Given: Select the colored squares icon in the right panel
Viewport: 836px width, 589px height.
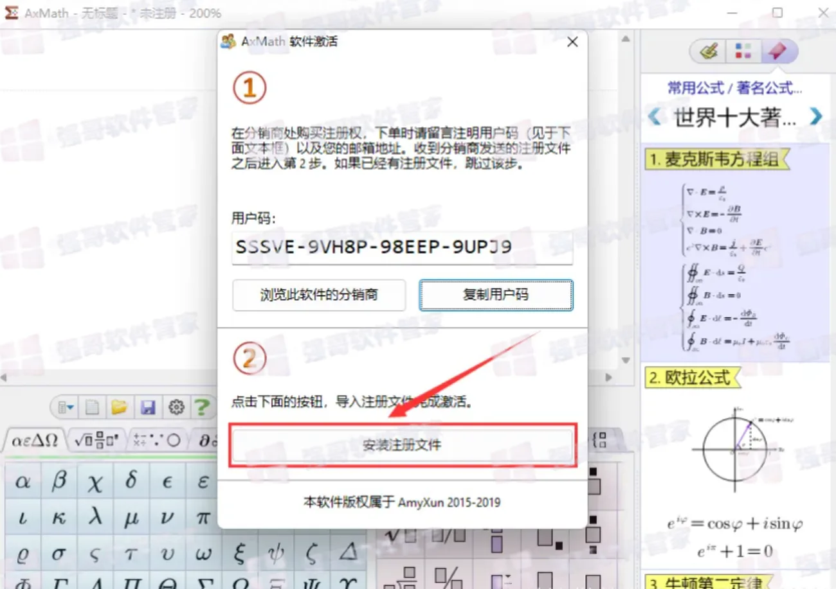Looking at the screenshot, I should coord(743,51).
